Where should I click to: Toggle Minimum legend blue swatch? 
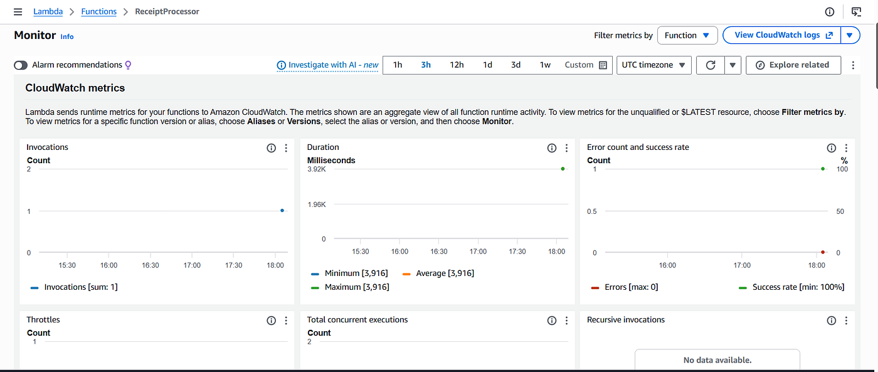coord(315,274)
